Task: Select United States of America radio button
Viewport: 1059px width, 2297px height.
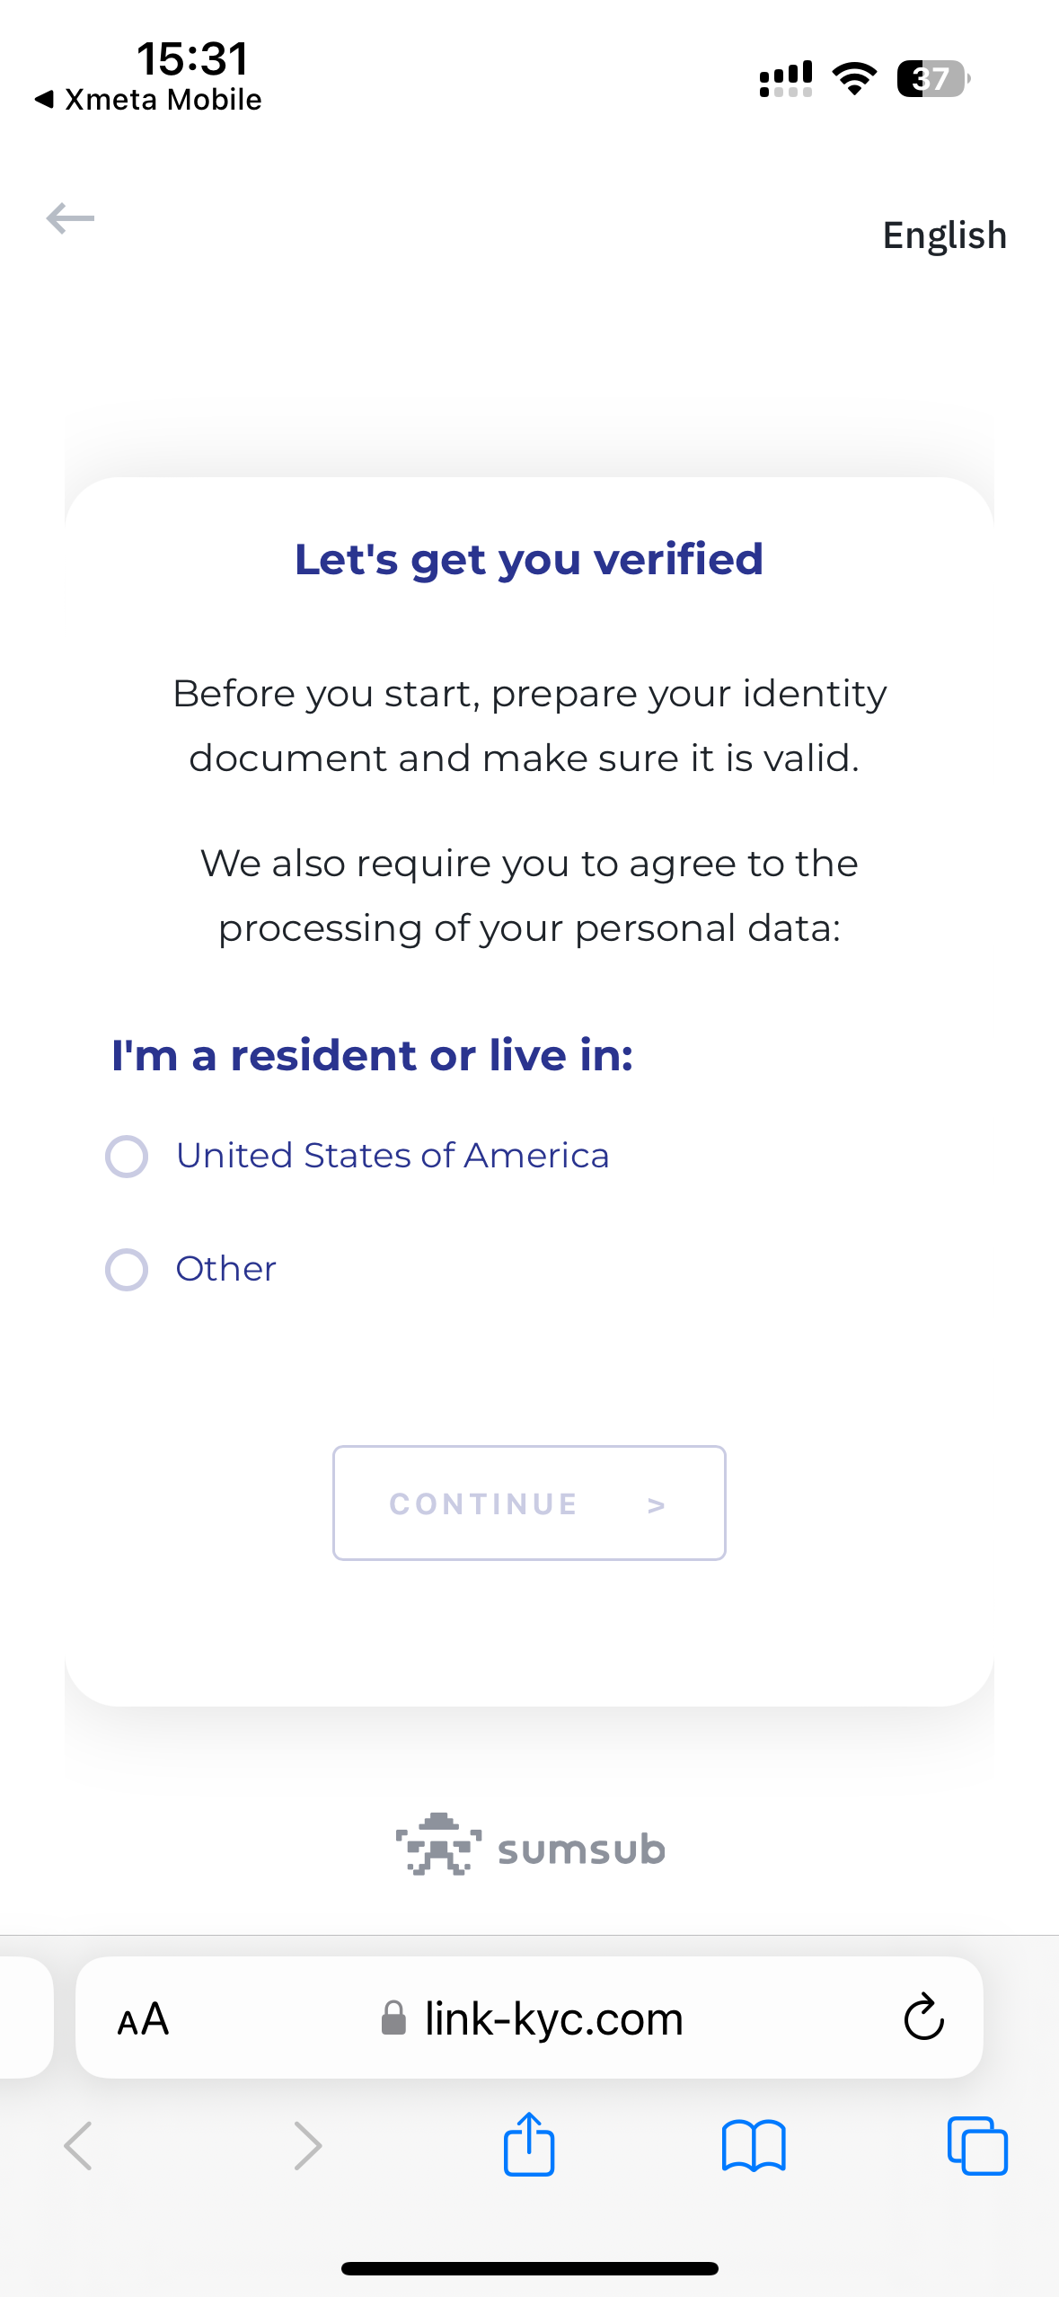Action: pyautogui.click(x=127, y=1156)
